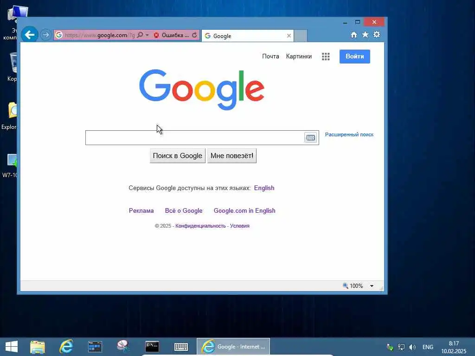Minimize the Internet Explorer window
Image resolution: width=475 pixels, height=356 pixels.
click(x=345, y=22)
